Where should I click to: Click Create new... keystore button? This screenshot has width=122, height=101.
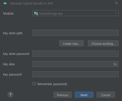(71, 43)
